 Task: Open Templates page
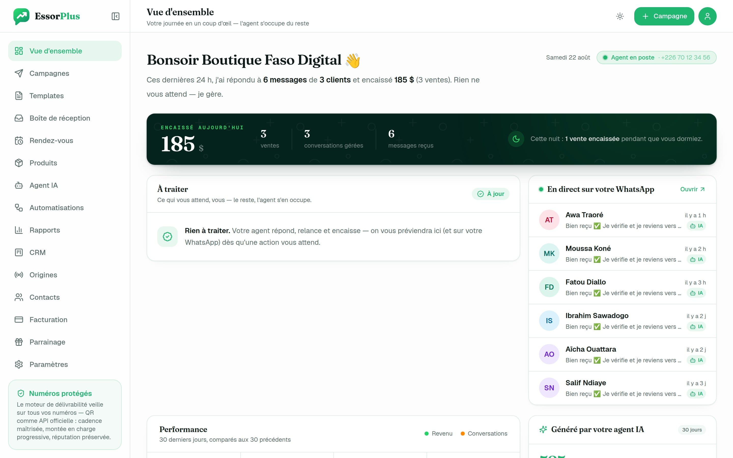click(65, 96)
